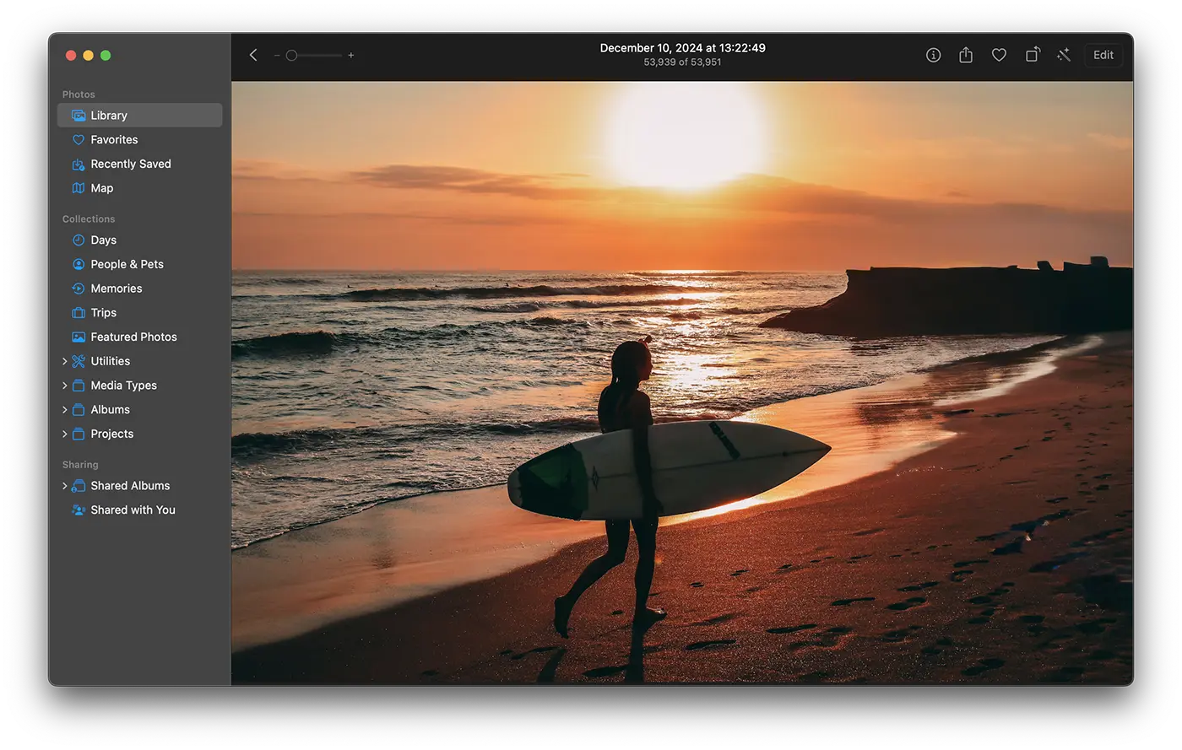Click the People & Pets person icon
This screenshot has height=750, width=1182.
pos(79,264)
